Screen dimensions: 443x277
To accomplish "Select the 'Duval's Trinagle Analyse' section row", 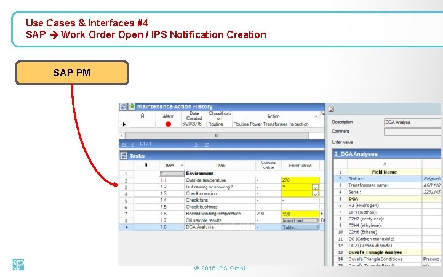I will click(388, 252).
